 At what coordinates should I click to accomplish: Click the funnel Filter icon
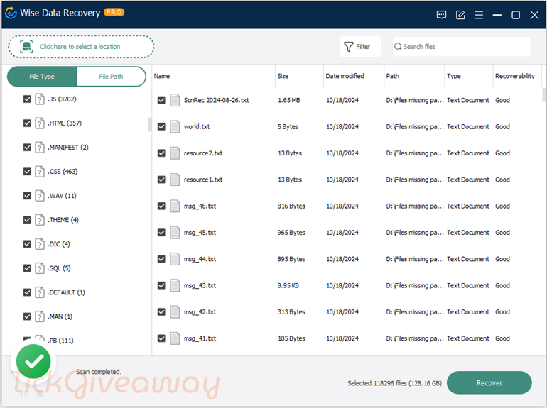point(349,47)
